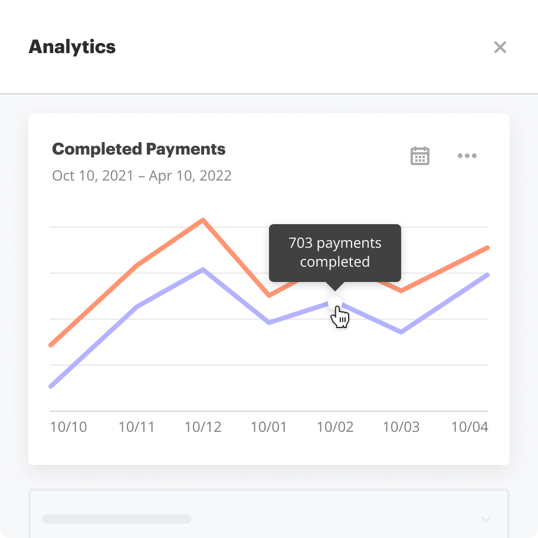Click the tooltip showing 703 payments completed
This screenshot has width=538, height=538.
tap(334, 252)
